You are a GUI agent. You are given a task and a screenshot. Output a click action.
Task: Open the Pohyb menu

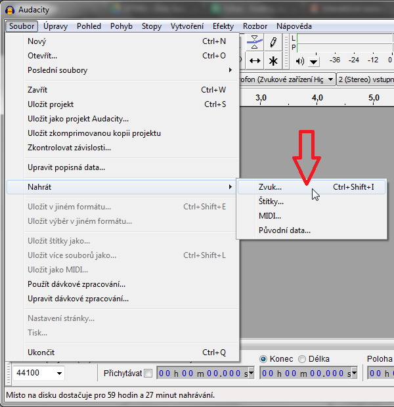coord(121,26)
